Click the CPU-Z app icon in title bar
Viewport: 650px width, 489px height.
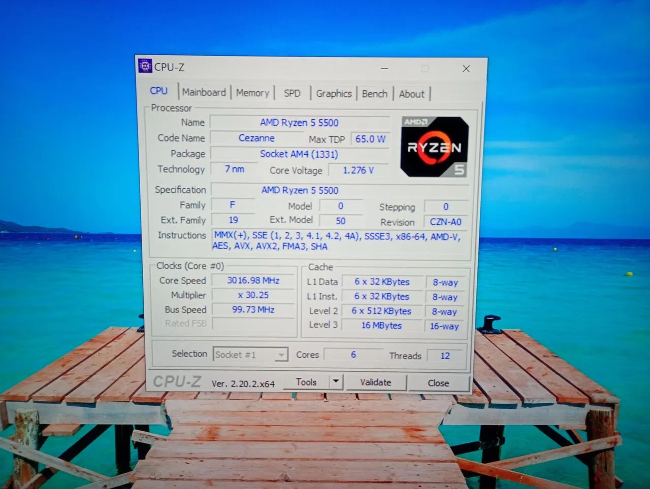[x=145, y=66]
